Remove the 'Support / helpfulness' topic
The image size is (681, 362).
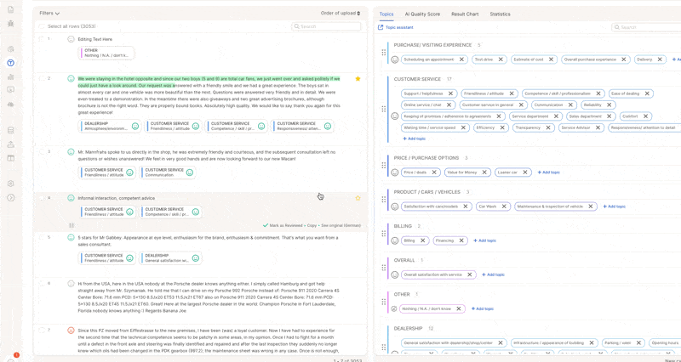pos(451,93)
